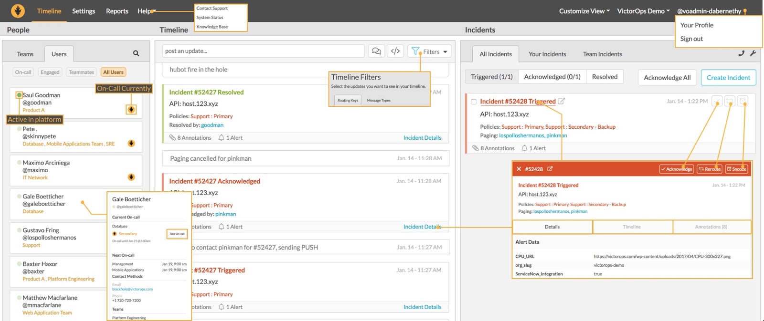Open the @voadmin-dabernethy account dropdown
The width and height of the screenshot is (764, 321).
(712, 11)
